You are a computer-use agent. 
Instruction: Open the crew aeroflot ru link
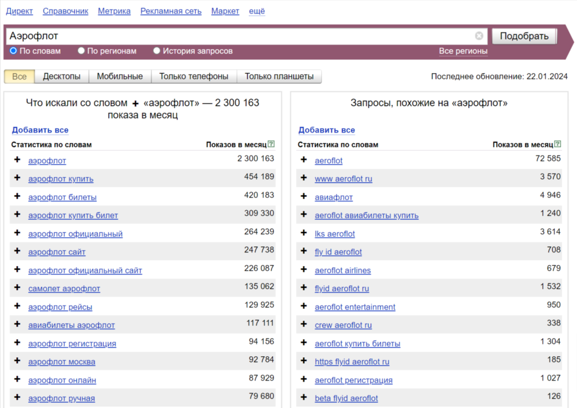coord(343,326)
